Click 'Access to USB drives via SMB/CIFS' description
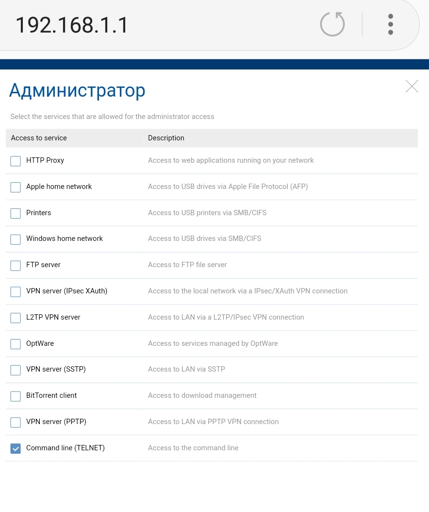The height and width of the screenshot is (512, 429). click(x=204, y=239)
